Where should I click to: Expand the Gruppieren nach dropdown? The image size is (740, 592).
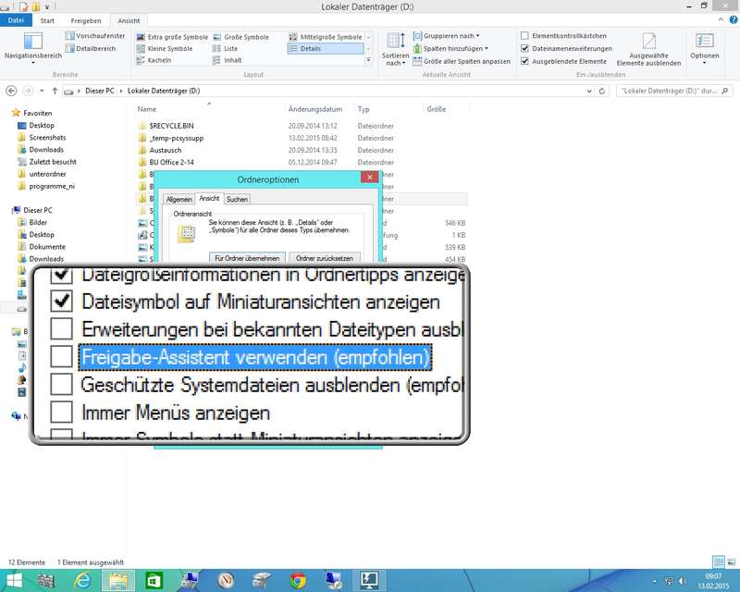click(450, 35)
